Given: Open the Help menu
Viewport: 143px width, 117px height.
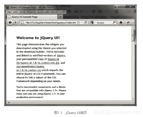Looking at the screenshot, I should point(62,12).
